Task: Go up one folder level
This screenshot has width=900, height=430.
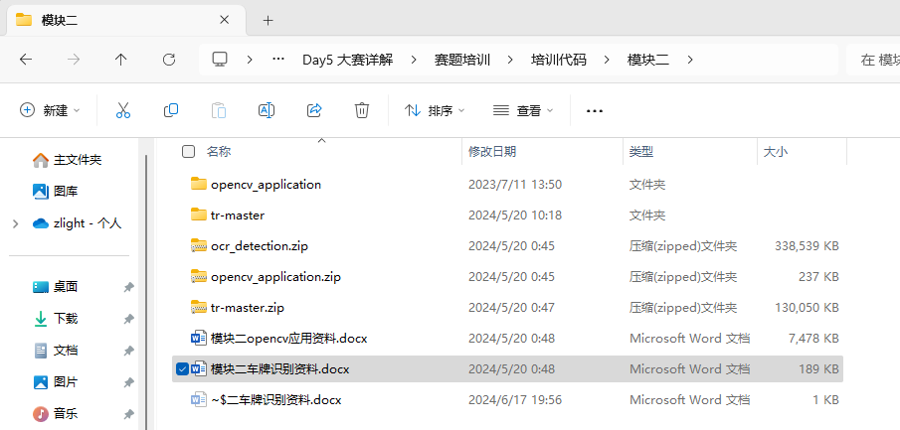Action: 121,60
